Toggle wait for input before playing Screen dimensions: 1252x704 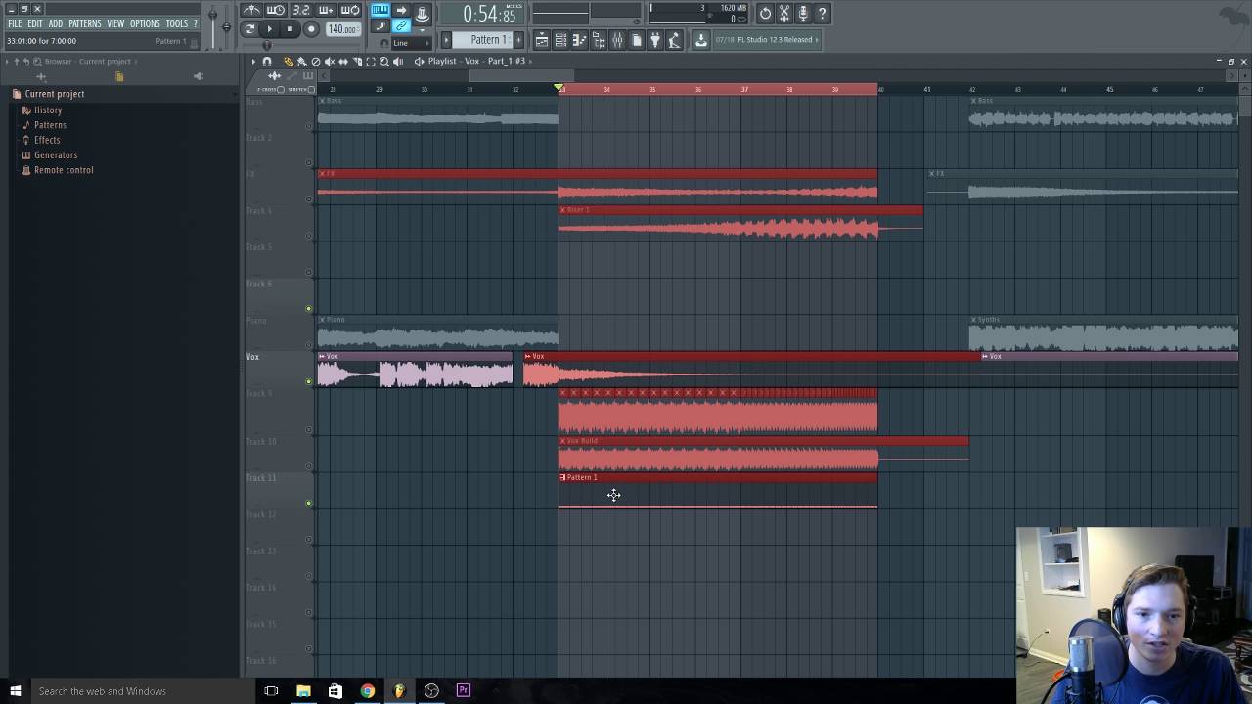(x=276, y=11)
